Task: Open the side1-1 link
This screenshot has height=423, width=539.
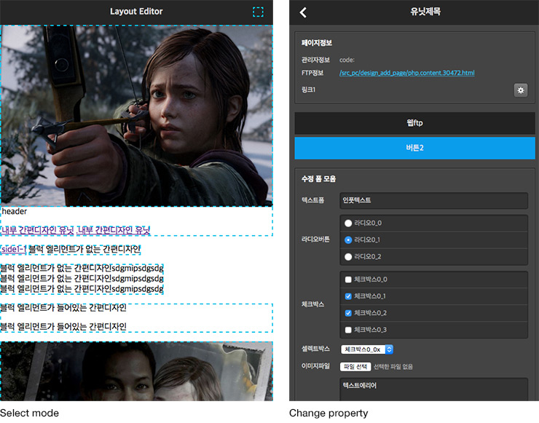Action: tap(13, 249)
